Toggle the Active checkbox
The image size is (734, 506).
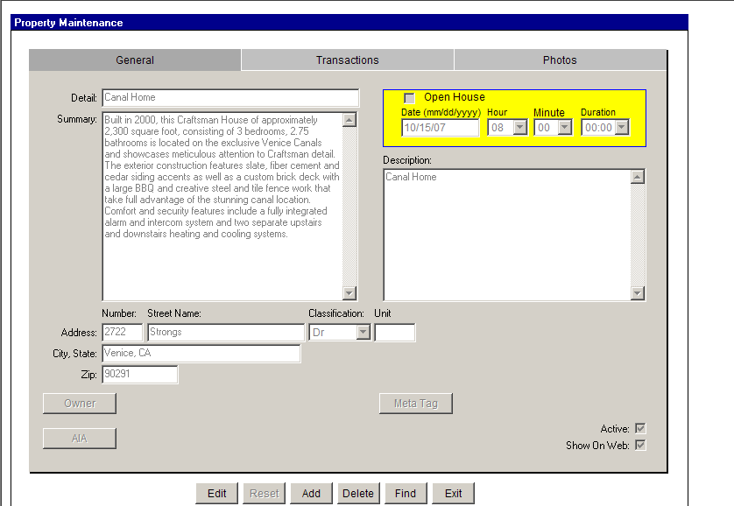(640, 428)
